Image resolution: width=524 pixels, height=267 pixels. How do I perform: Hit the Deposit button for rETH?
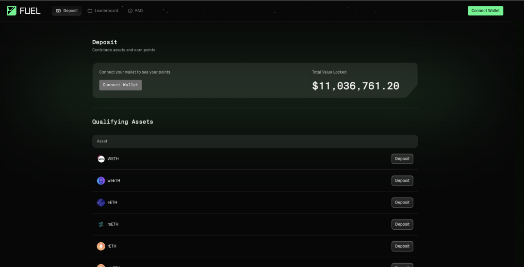click(402, 246)
